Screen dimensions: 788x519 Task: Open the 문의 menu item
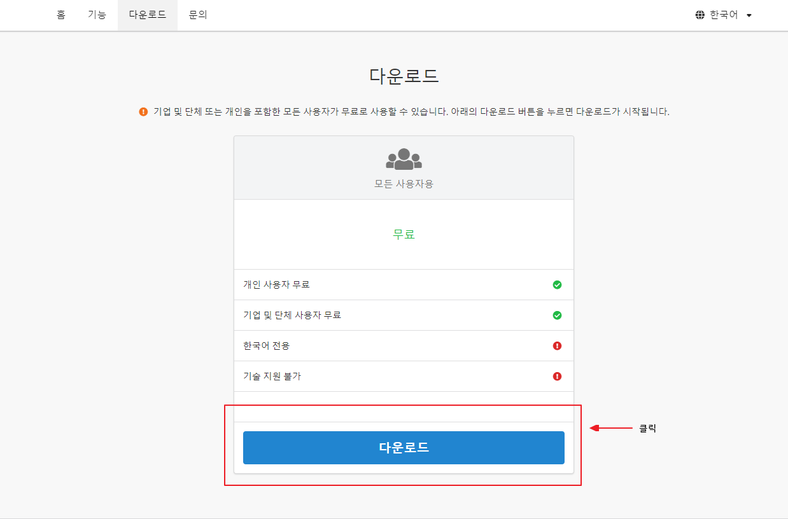tap(198, 15)
